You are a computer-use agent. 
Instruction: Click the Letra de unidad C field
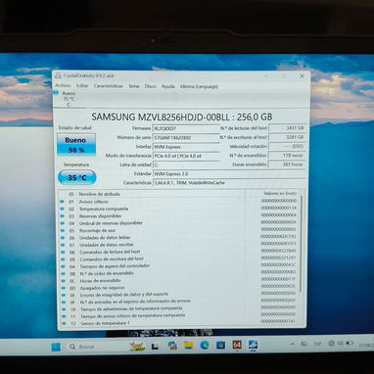(186, 164)
